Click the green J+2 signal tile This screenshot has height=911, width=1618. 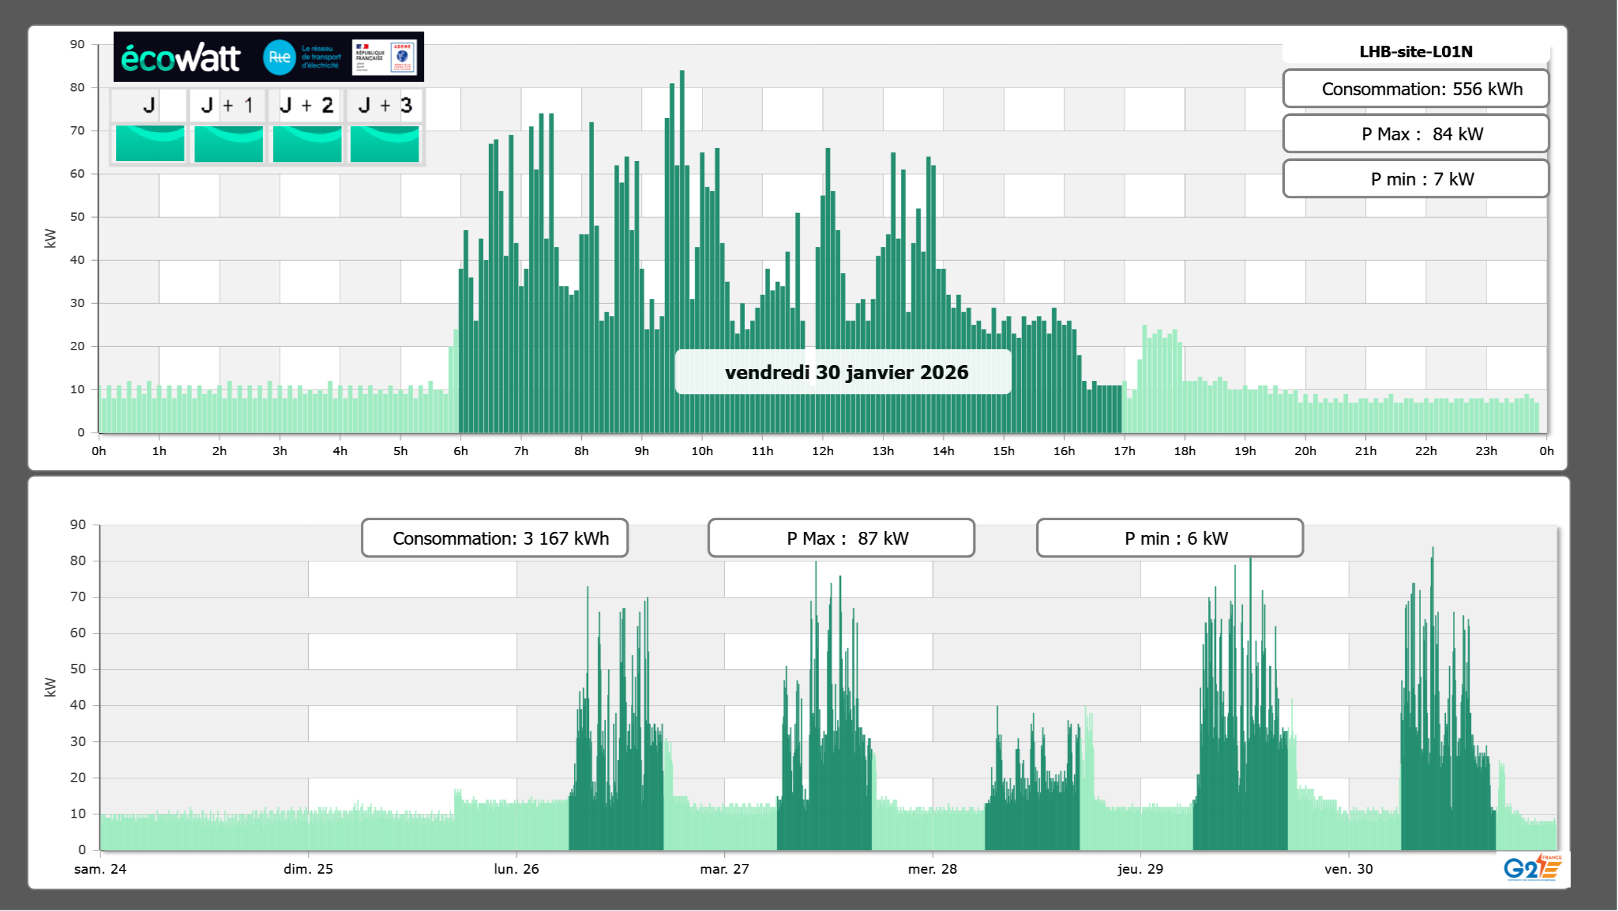coord(307,144)
